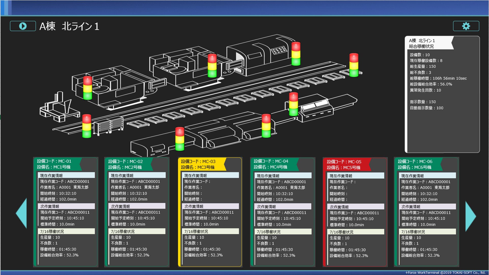
Task: Click signal tower on top center machine
Action: [x=212, y=66]
